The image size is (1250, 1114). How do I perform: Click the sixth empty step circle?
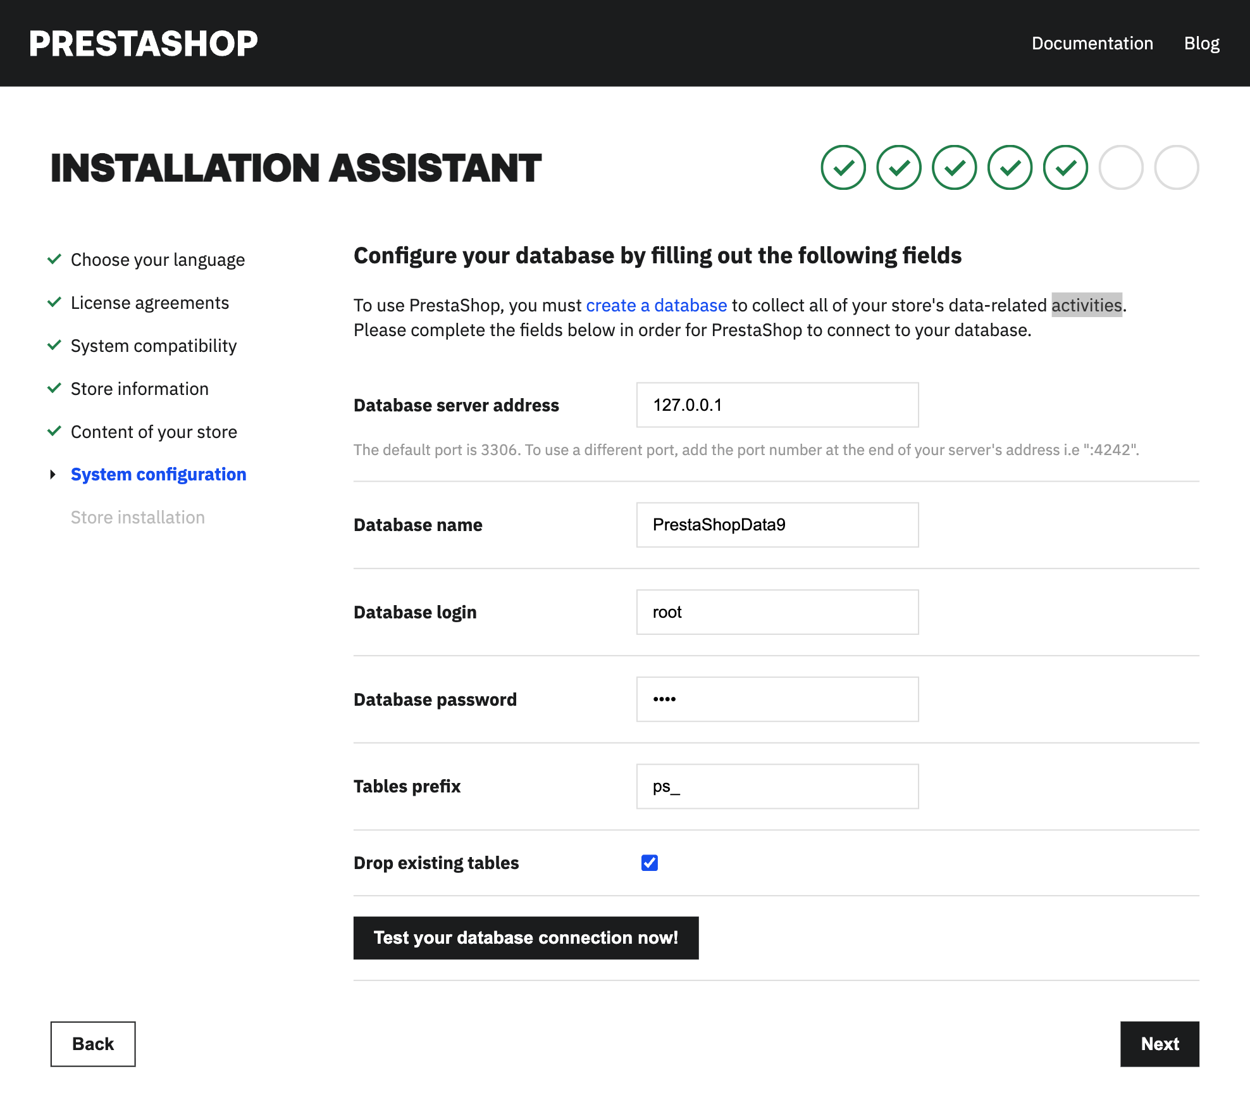coord(1121,168)
